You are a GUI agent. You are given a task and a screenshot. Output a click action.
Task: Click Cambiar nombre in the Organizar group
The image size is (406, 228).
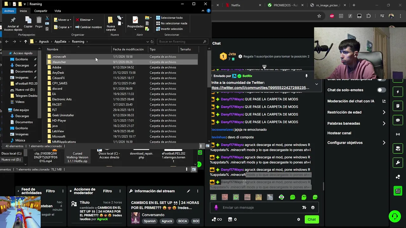[88, 27]
